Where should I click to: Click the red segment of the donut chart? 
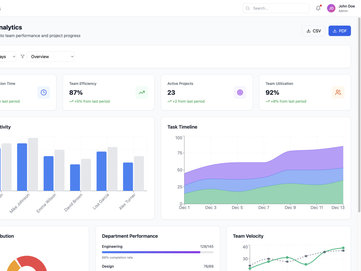click(x=35, y=261)
